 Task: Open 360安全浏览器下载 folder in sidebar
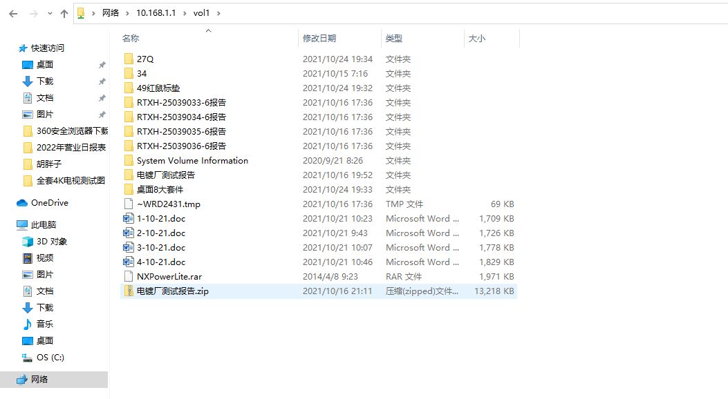tap(72, 131)
